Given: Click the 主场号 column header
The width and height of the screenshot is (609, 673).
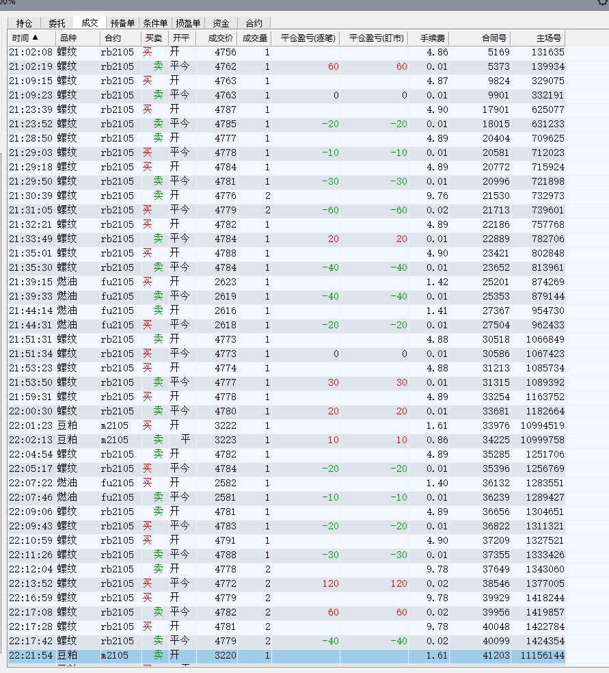Looking at the screenshot, I should [538, 38].
